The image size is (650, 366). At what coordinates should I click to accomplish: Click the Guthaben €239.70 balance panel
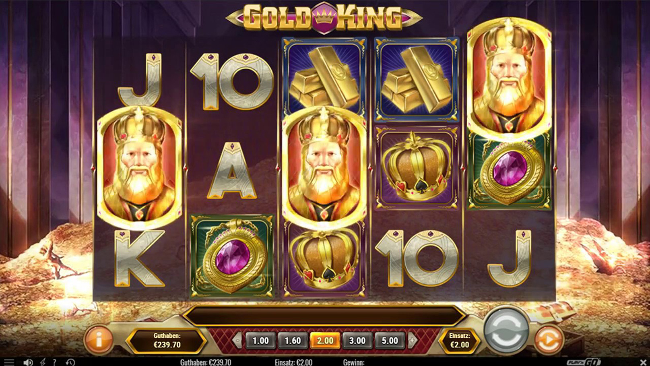pyautogui.click(x=167, y=341)
